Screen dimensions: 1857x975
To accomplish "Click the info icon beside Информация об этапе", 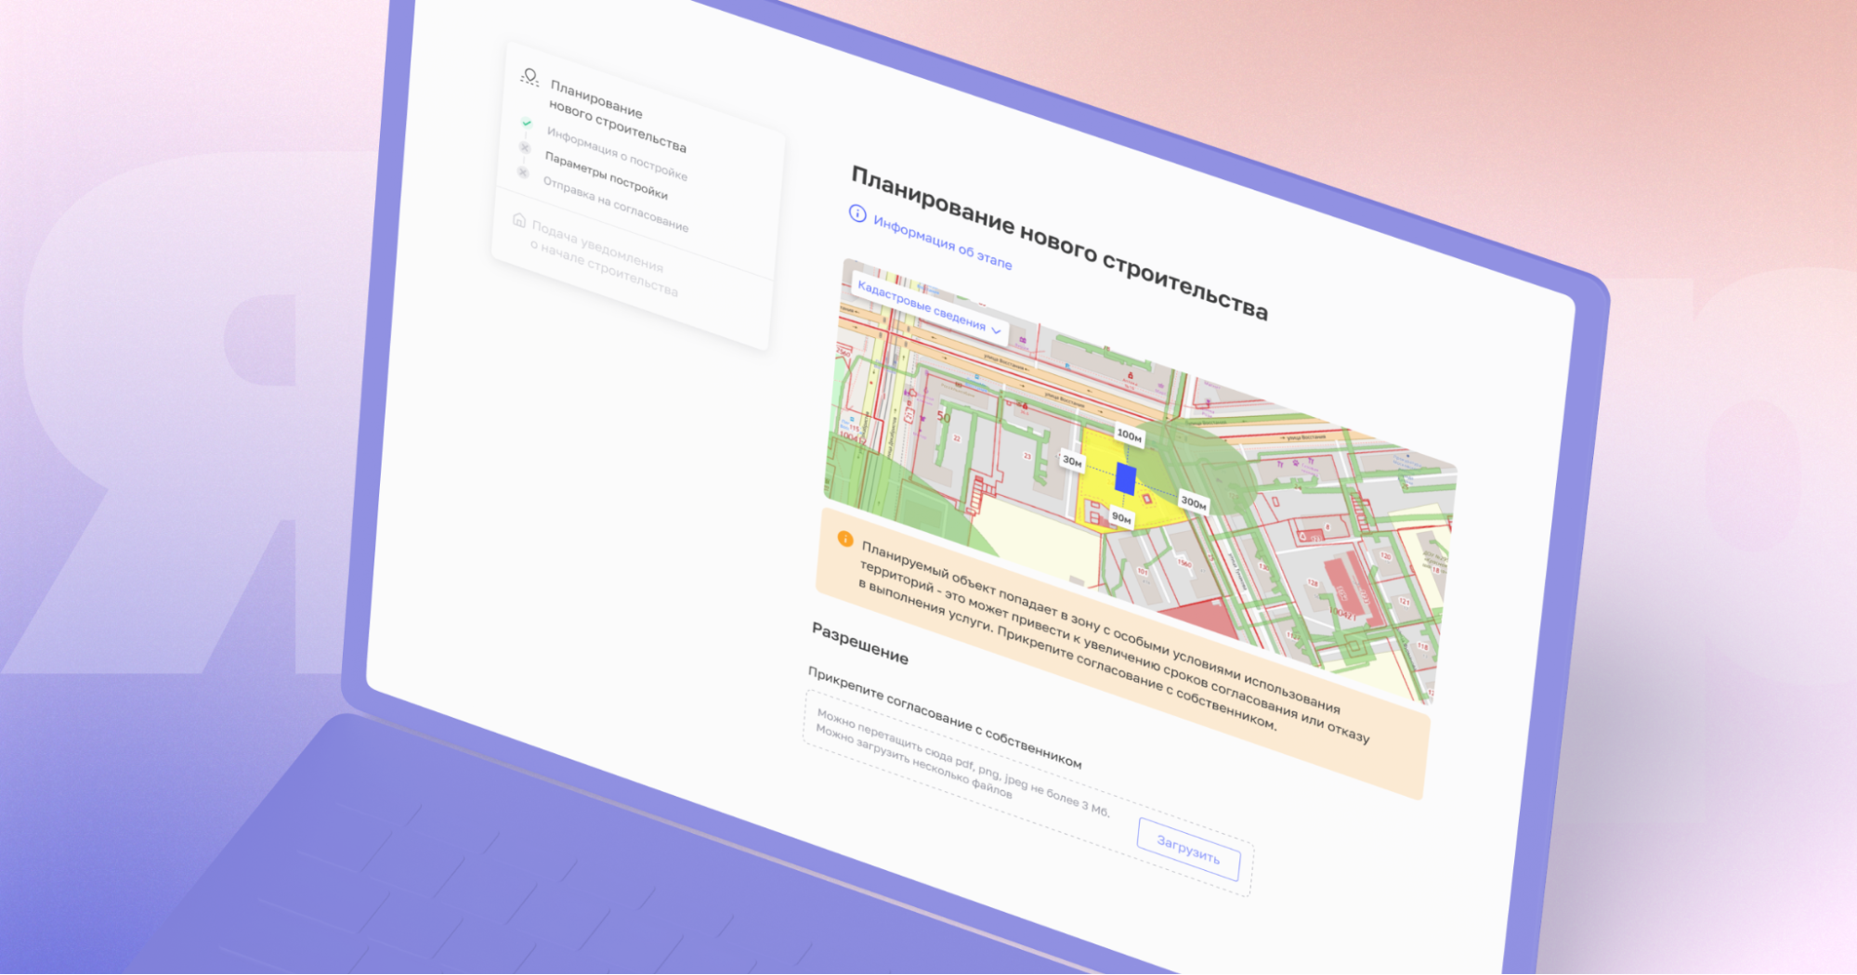I will coord(857,214).
